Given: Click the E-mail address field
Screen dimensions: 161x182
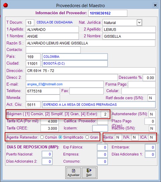Looking at the screenshot, I should [65, 84].
